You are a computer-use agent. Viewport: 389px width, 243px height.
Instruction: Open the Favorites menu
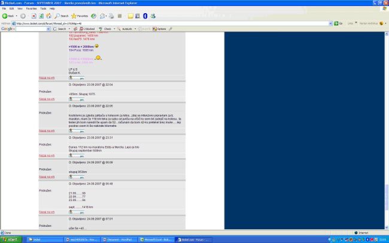pyautogui.click(x=31, y=8)
